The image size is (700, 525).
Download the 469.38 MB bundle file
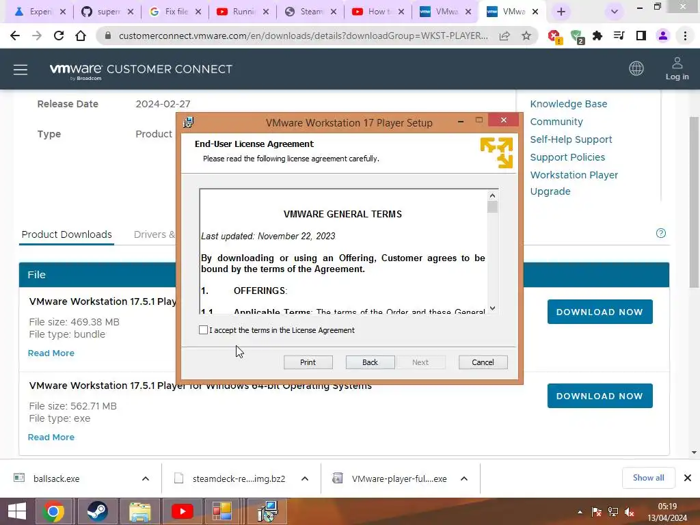click(600, 312)
